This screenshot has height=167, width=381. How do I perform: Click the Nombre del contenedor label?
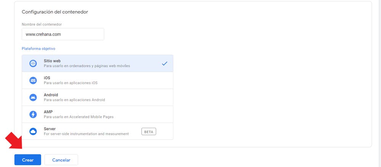[42, 24]
